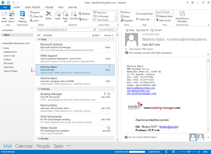Create a New Email
Image resolution: width=211 pixels, height=154 pixels.
[x=4, y=17]
